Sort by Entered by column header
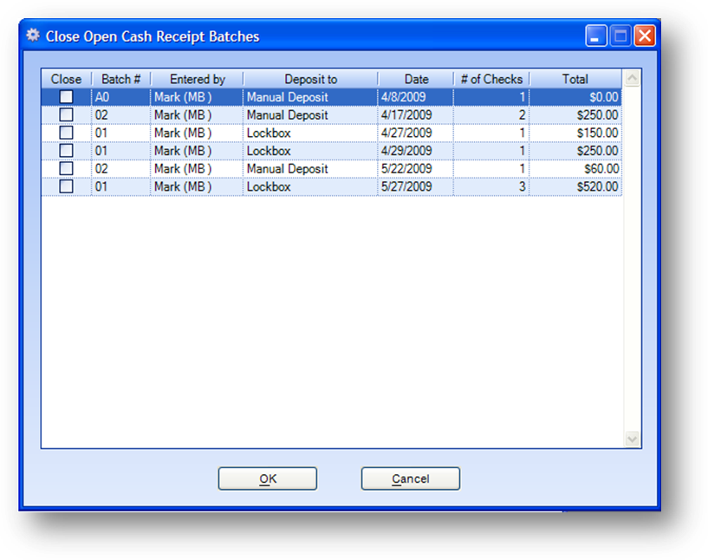Screen dimensions: 708x560 tap(198, 79)
